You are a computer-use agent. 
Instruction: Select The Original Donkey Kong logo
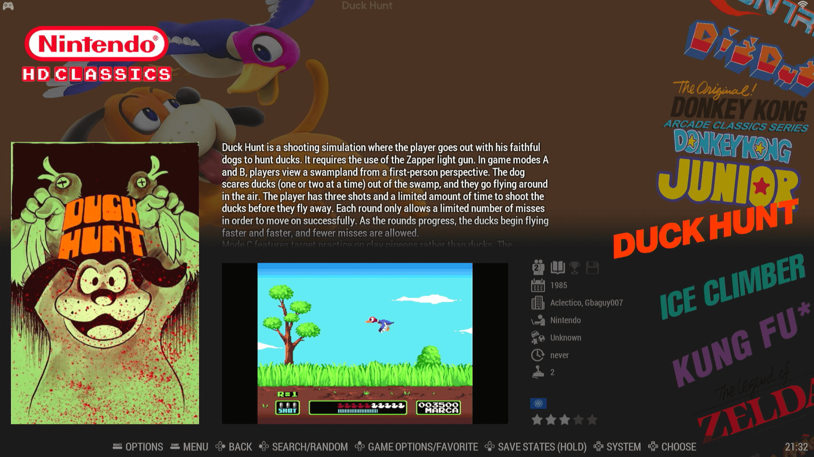736,106
